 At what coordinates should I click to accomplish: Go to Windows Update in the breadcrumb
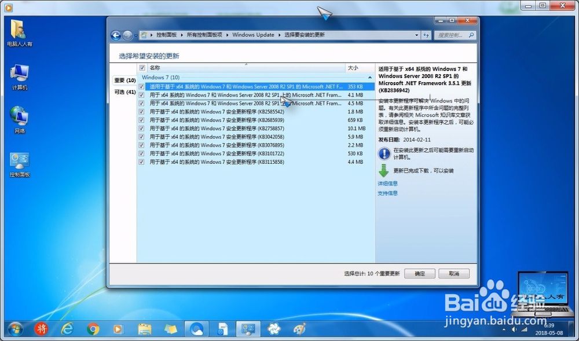[254, 35]
